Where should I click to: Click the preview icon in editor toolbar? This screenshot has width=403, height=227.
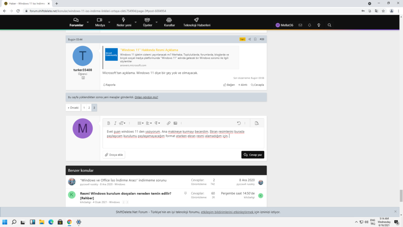pos(257,123)
